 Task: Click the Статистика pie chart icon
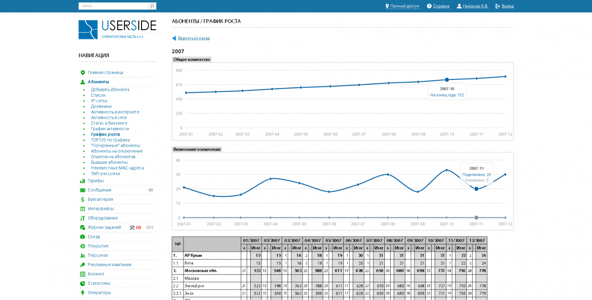click(x=82, y=283)
